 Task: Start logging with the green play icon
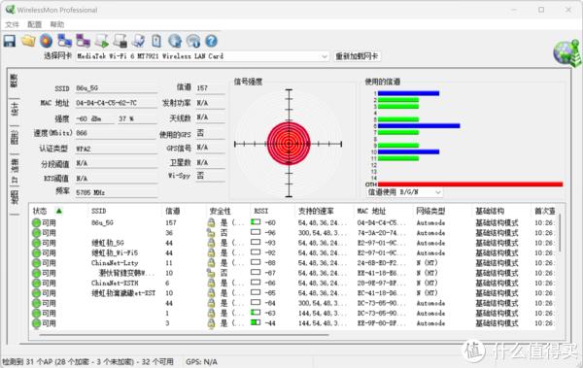[x=101, y=41]
